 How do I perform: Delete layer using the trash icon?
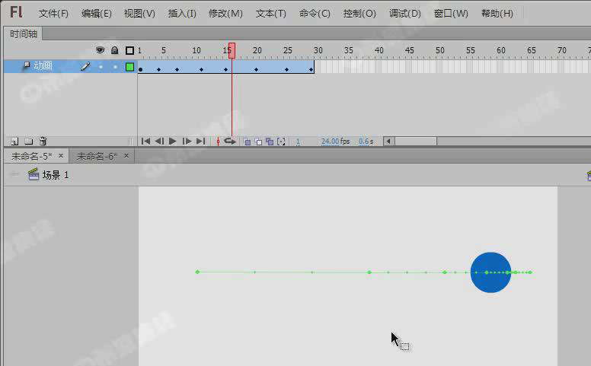(43, 142)
